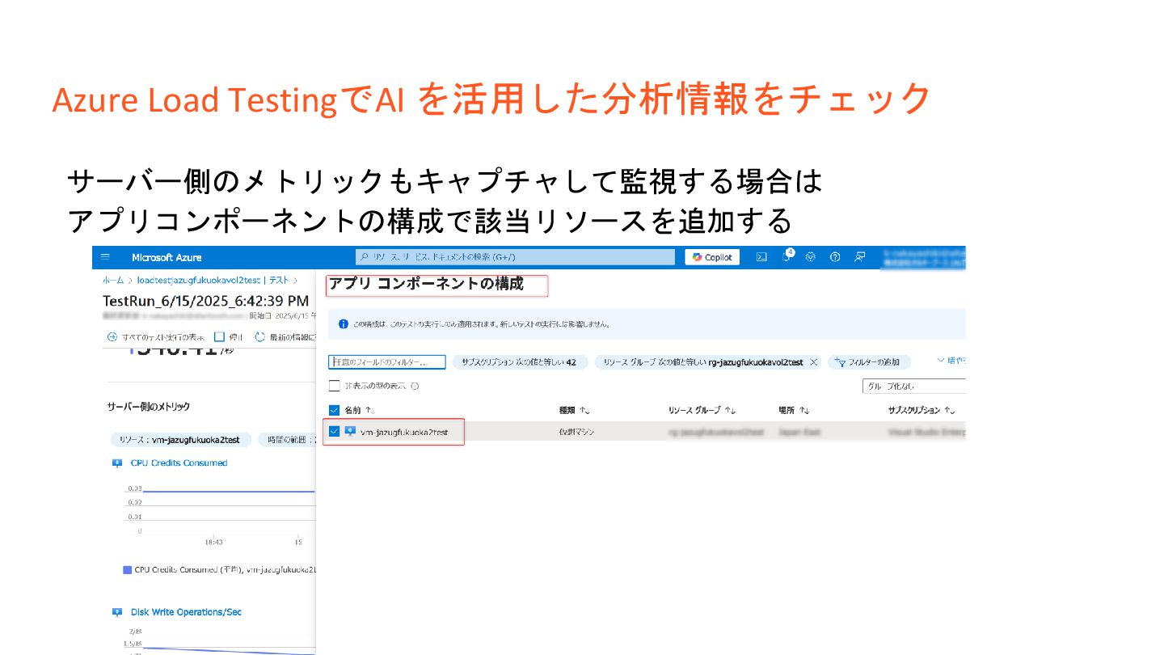Toggle 非表示の型の表示 checkbox
1164x655 pixels.
point(335,386)
